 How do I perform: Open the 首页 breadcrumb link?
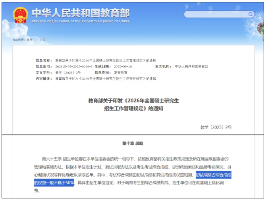tap(29, 40)
